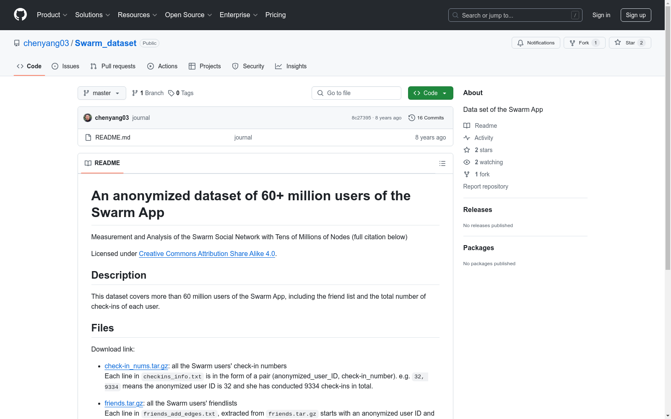The image size is (671, 419).
Task: Open journal commit message in README.md row
Action: (243, 137)
